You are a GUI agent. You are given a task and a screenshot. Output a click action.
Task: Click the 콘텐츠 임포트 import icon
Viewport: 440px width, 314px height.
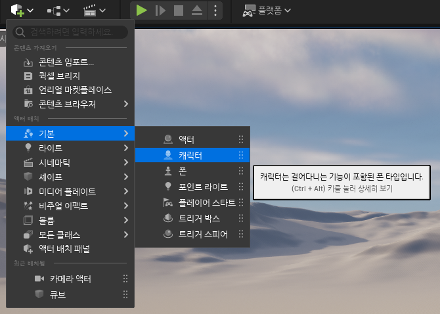tap(28, 62)
